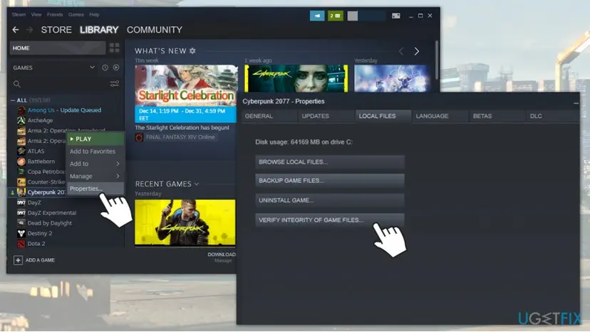Open the Help menu
This screenshot has width=590, height=332.
click(94, 15)
